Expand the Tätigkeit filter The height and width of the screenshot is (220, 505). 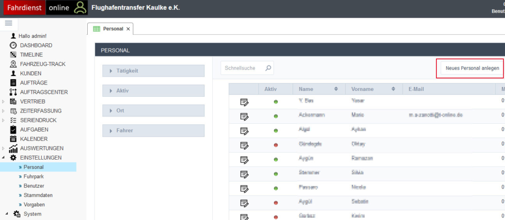tap(153, 71)
